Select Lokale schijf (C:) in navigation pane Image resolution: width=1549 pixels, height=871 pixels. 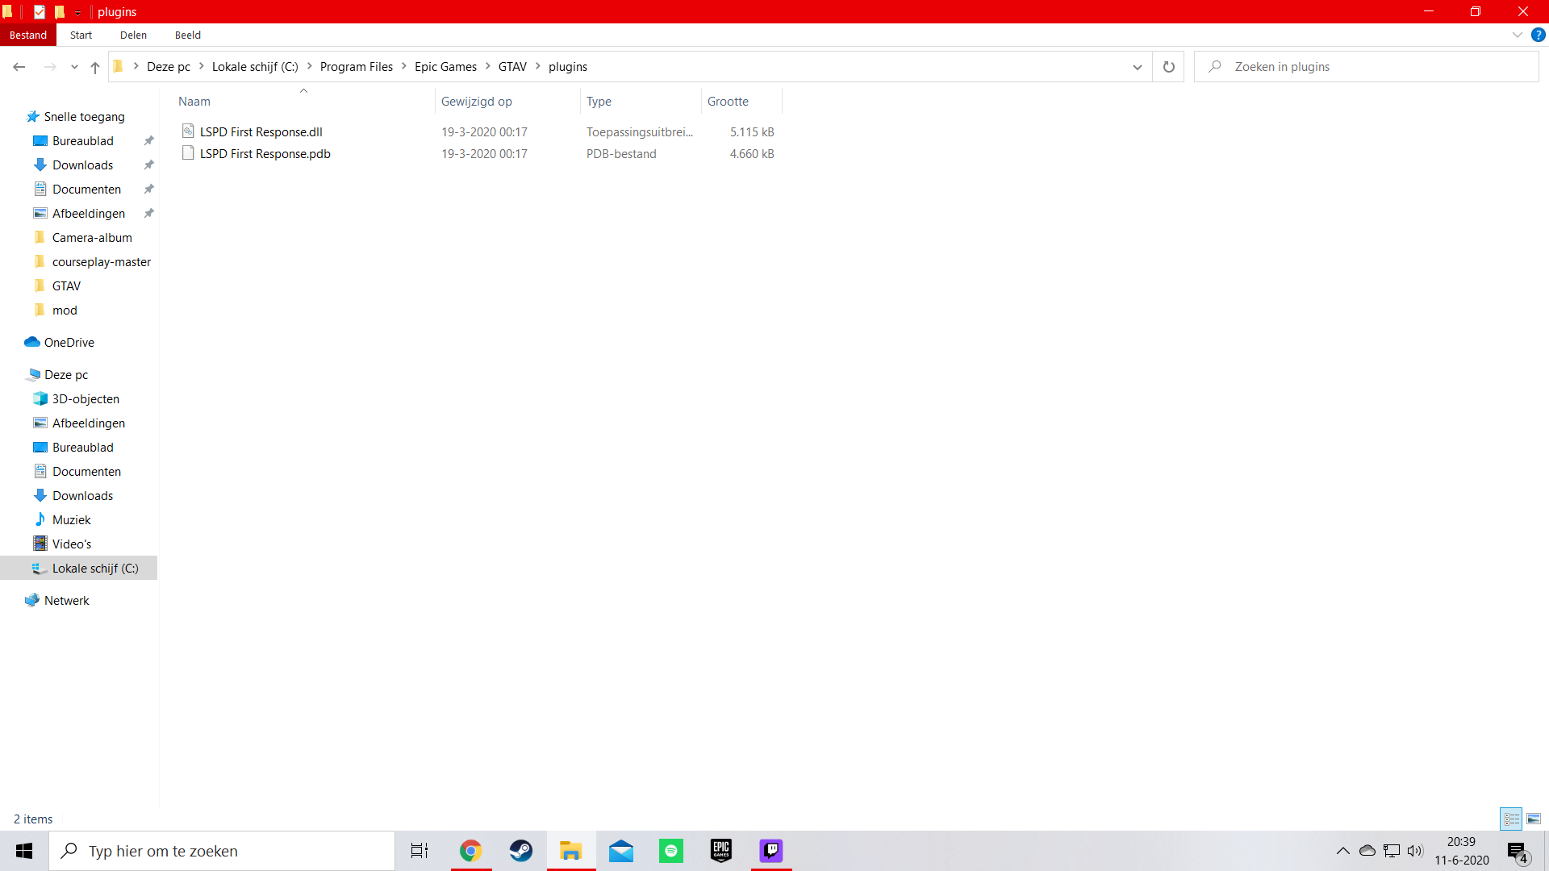[95, 569]
